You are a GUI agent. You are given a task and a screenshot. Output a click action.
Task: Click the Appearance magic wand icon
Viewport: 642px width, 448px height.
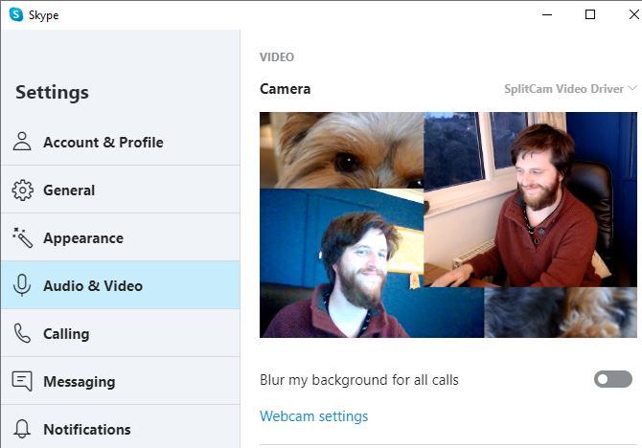22,238
